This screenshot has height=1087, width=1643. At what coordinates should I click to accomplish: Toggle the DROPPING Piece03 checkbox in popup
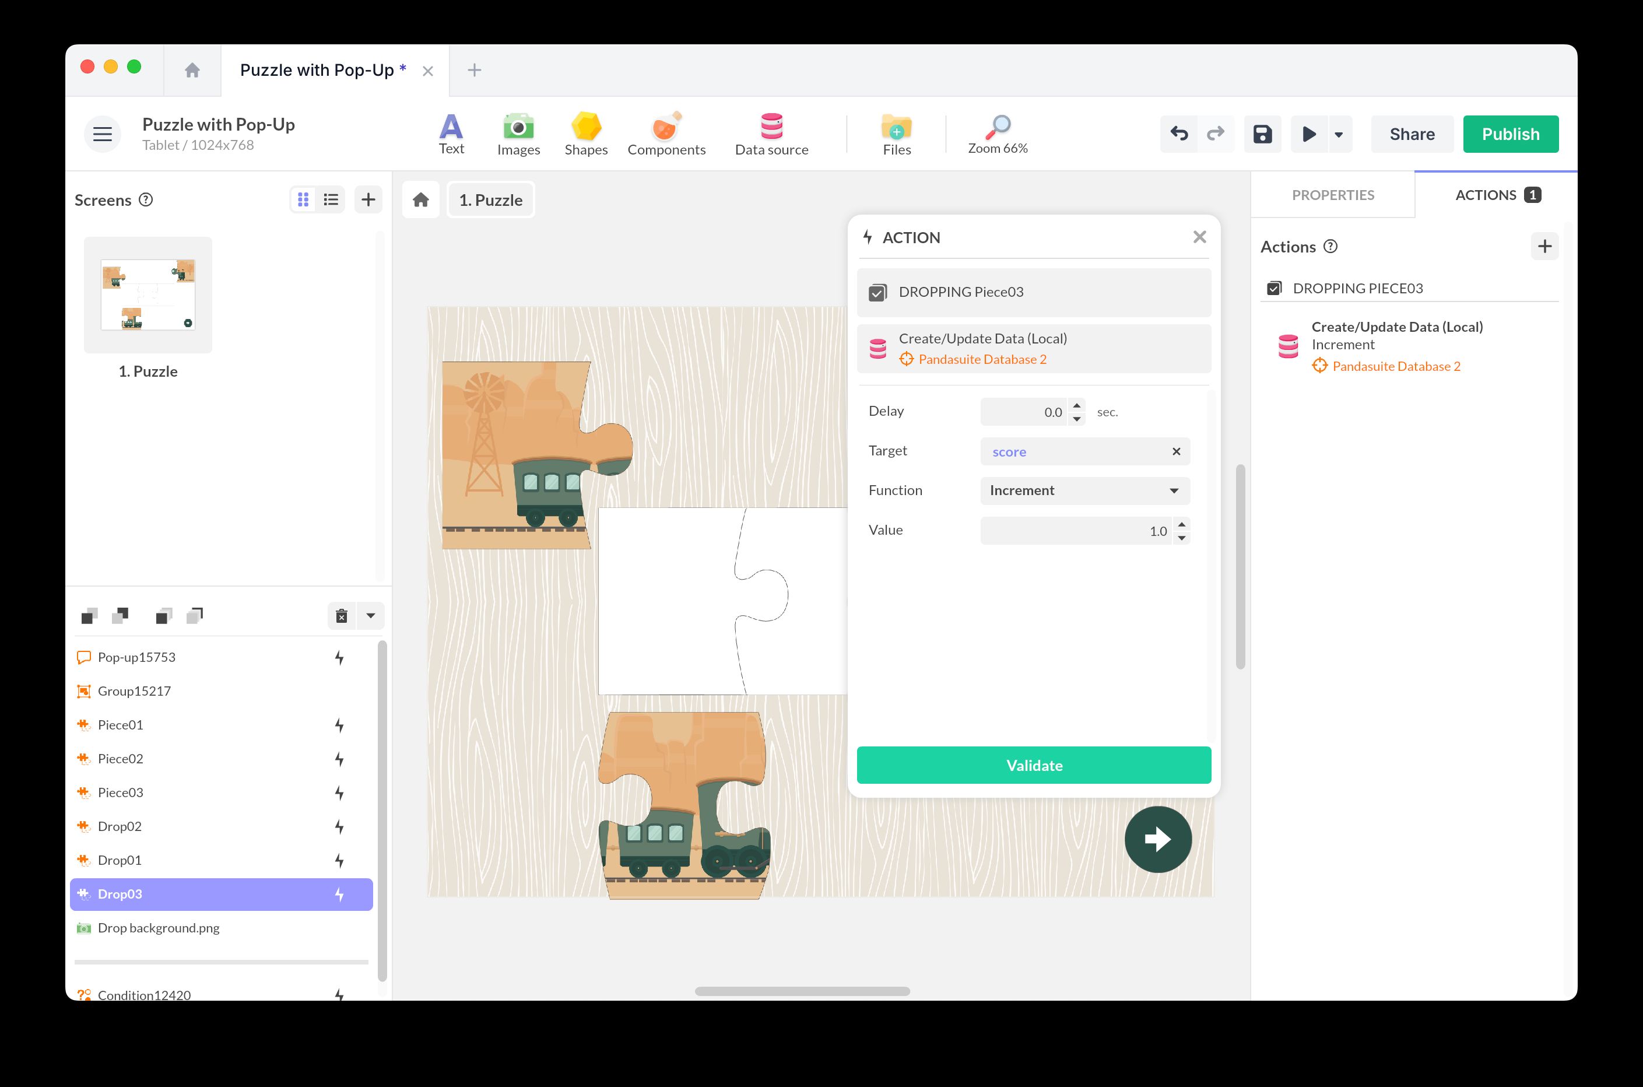(x=877, y=293)
